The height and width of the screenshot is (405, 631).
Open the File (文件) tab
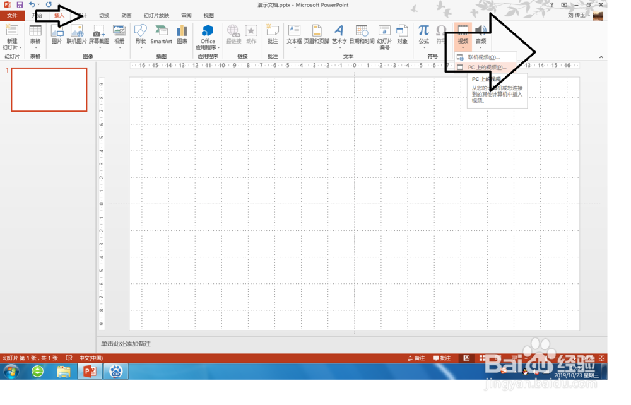coord(12,15)
